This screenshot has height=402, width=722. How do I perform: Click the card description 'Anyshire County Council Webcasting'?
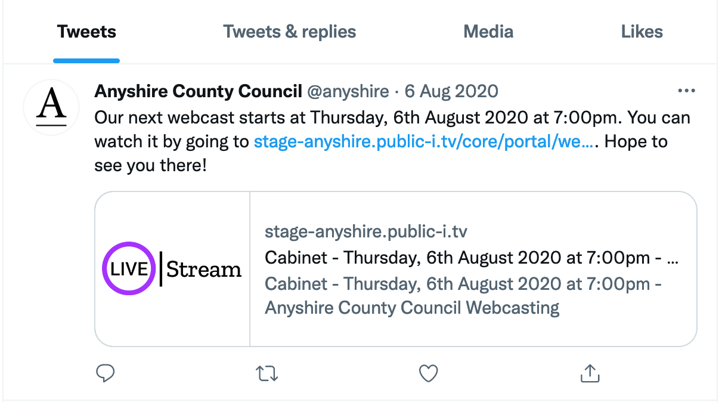click(412, 308)
